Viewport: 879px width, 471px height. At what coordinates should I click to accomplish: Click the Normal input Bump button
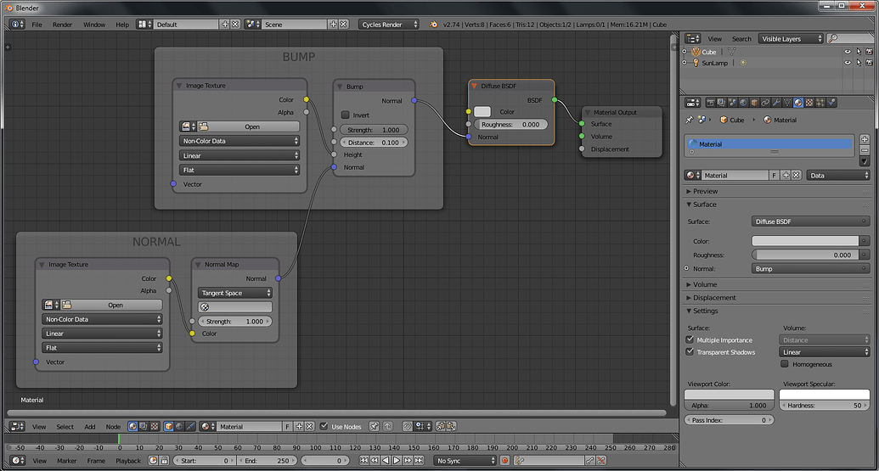[x=810, y=269]
